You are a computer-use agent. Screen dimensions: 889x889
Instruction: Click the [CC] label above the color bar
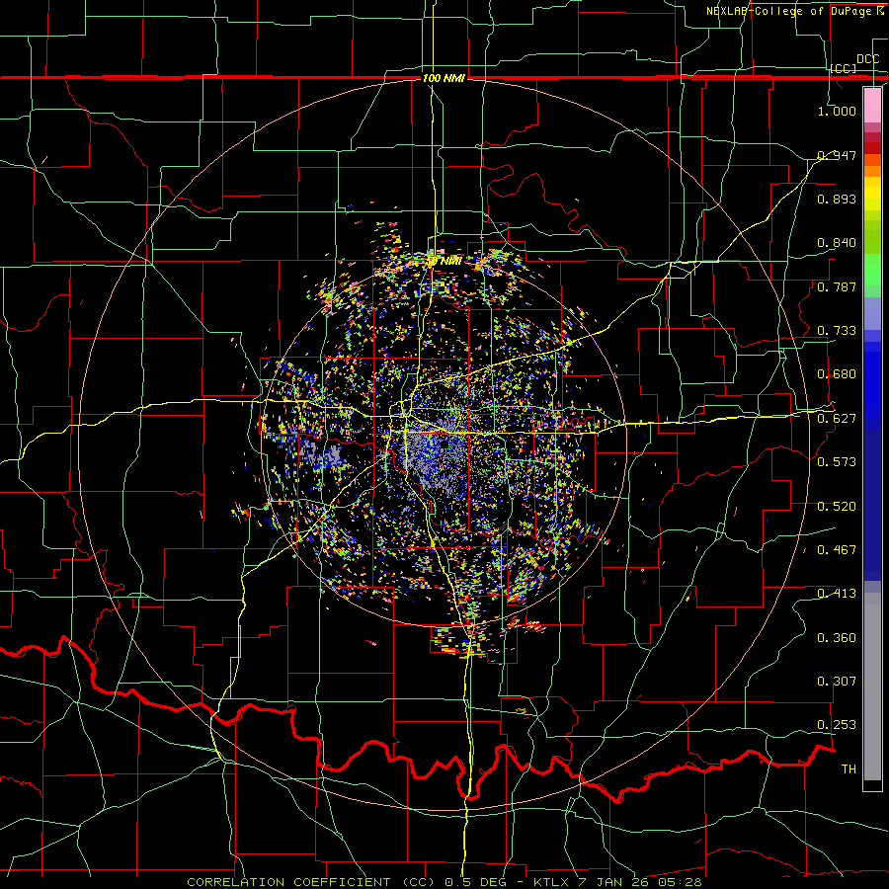[844, 68]
